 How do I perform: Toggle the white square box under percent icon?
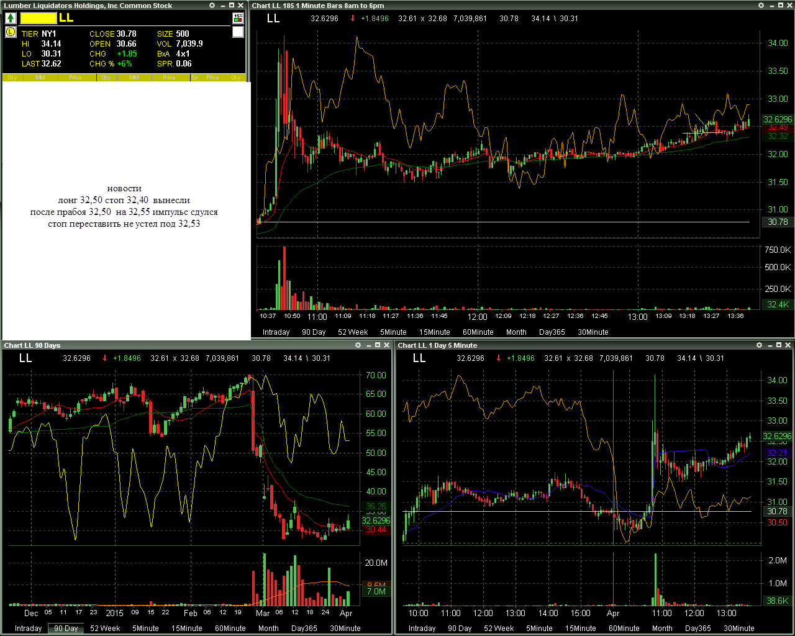point(238,32)
